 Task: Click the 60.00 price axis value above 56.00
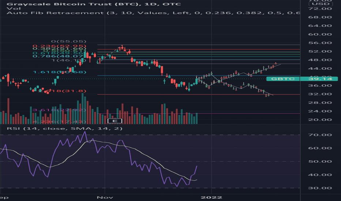(x=320, y=34)
